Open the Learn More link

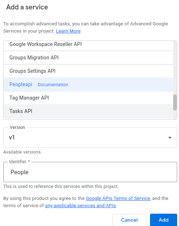[68, 31]
